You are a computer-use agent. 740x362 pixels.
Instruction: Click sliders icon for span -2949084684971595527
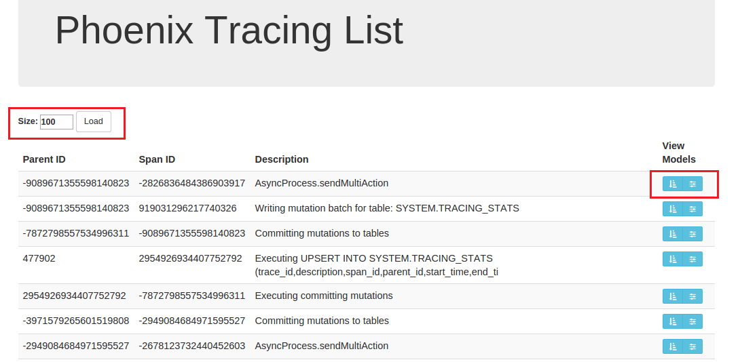pos(692,321)
